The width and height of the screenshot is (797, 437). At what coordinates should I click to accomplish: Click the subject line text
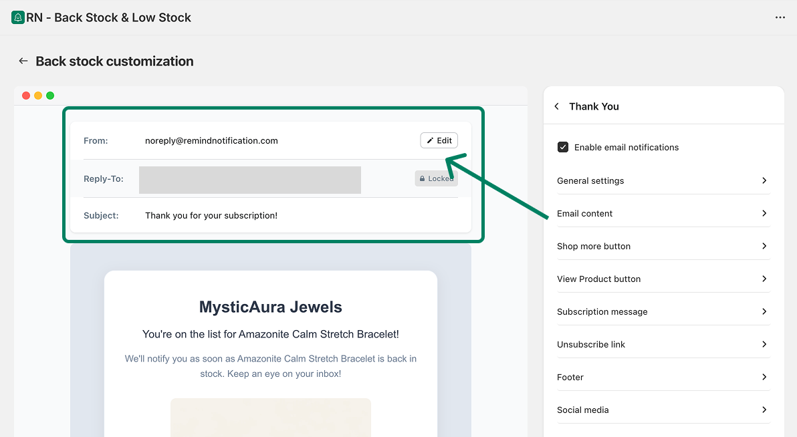pos(211,215)
